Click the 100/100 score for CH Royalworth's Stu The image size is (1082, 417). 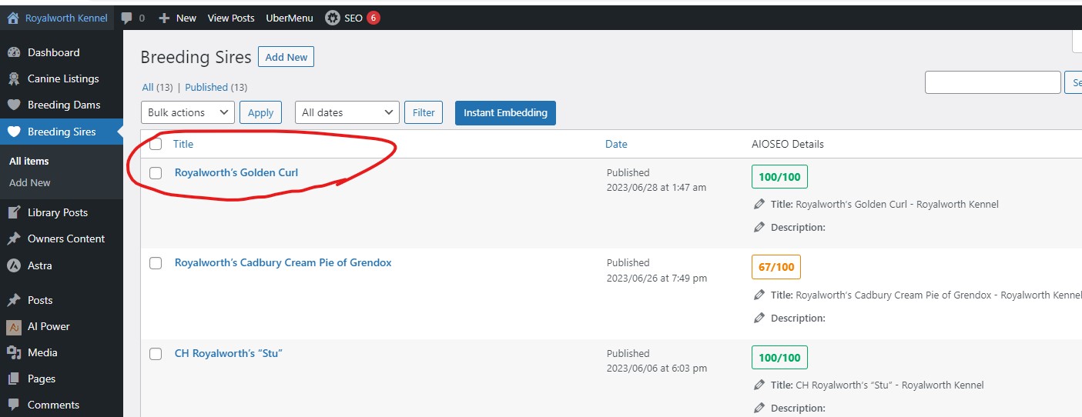click(x=779, y=358)
